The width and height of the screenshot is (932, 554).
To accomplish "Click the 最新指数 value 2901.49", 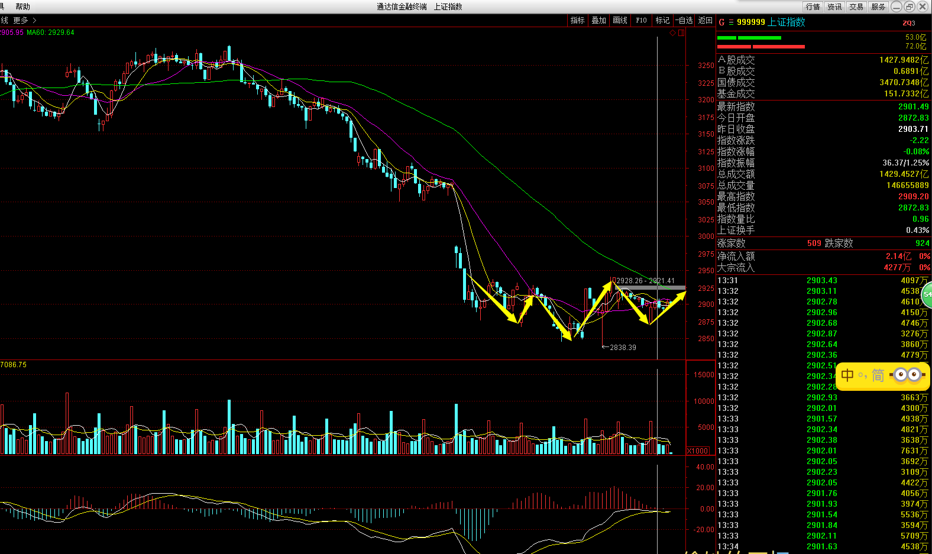I will point(913,106).
